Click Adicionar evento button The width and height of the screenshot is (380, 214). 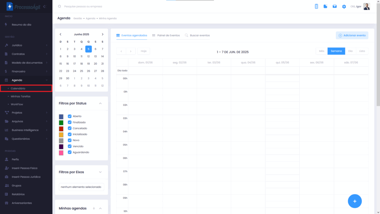352,35
